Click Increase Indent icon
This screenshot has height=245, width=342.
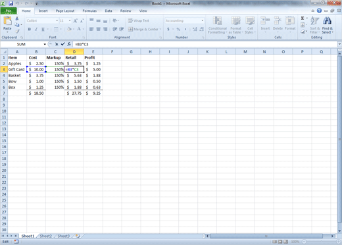(x=122, y=29)
